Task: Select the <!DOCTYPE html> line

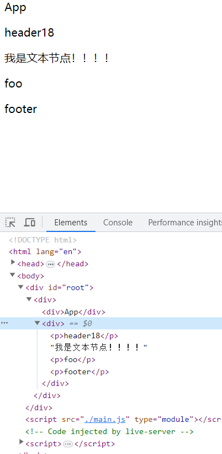Action: point(43,240)
